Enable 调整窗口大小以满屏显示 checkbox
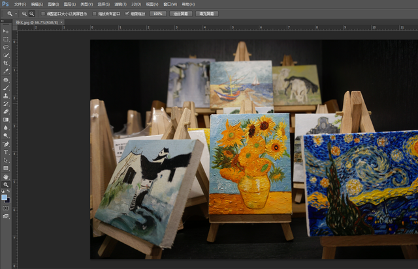The width and height of the screenshot is (418, 269). click(43, 13)
